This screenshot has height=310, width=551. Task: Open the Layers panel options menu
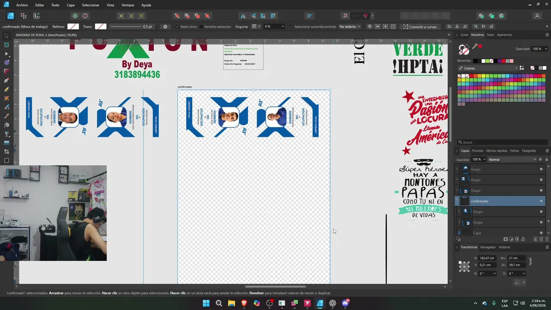click(x=547, y=151)
